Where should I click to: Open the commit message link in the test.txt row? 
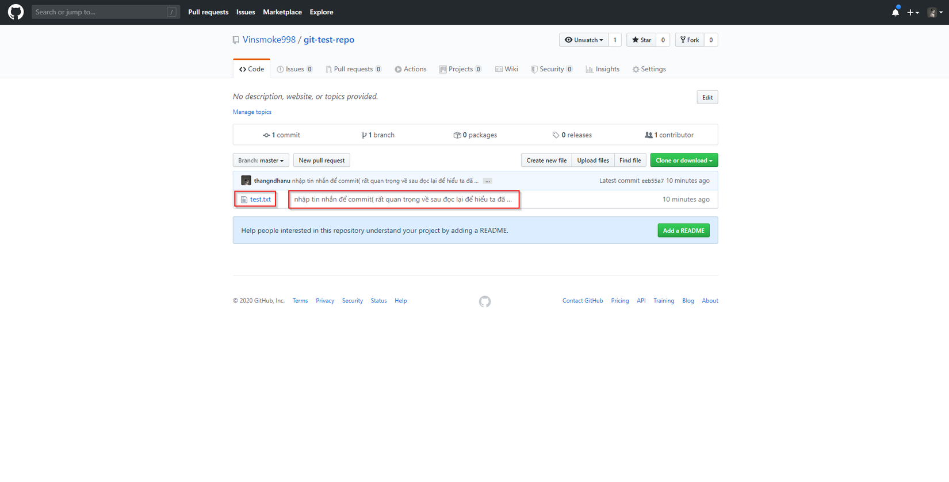coord(403,200)
